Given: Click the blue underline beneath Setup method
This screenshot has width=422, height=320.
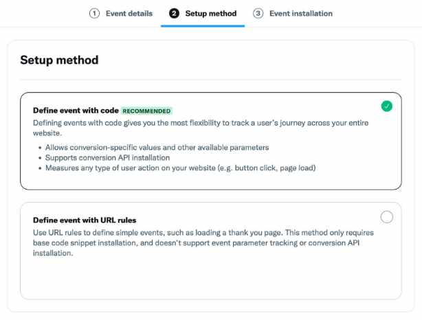Looking at the screenshot, I should [x=203, y=26].
